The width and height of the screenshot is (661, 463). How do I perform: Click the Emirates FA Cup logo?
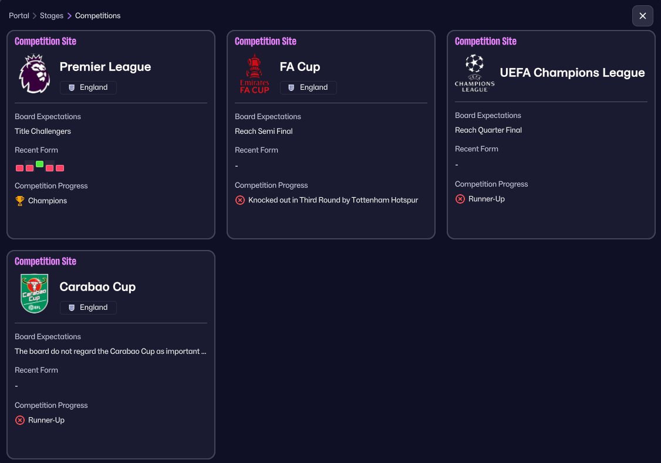[x=254, y=74]
